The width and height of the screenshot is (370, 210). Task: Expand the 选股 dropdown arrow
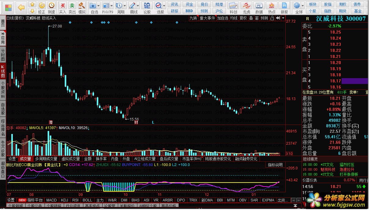pos(164,5)
